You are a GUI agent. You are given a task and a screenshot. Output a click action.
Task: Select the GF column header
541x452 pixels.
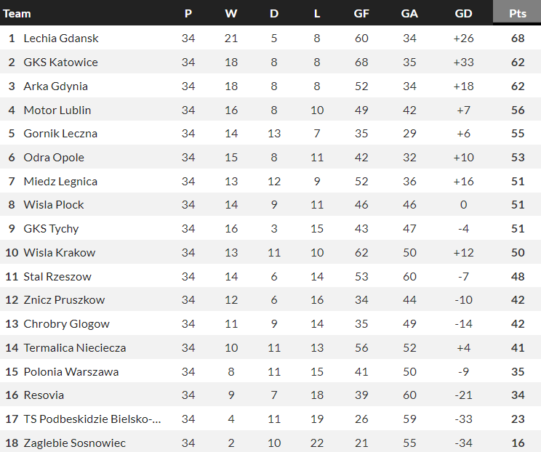(361, 14)
